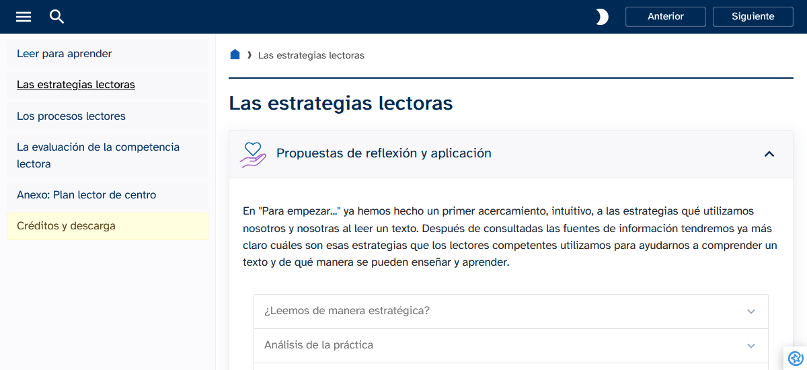The height and width of the screenshot is (370, 807).
Task: Select Las estrategias lectoras in the sidebar
Action: [x=76, y=85]
